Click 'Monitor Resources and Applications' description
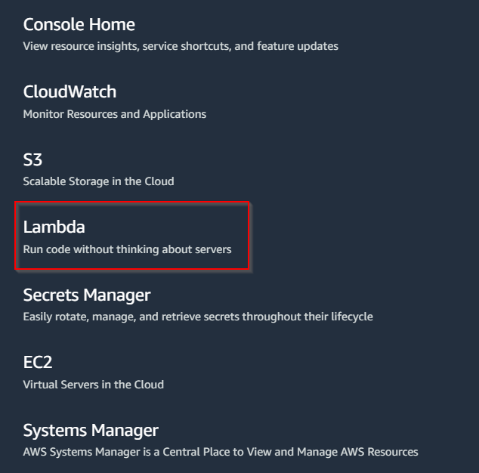 115,114
